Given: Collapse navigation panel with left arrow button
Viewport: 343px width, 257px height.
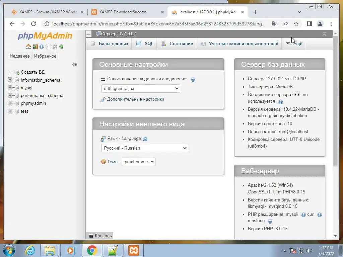Looking at the screenshot, I should [x=88, y=34].
